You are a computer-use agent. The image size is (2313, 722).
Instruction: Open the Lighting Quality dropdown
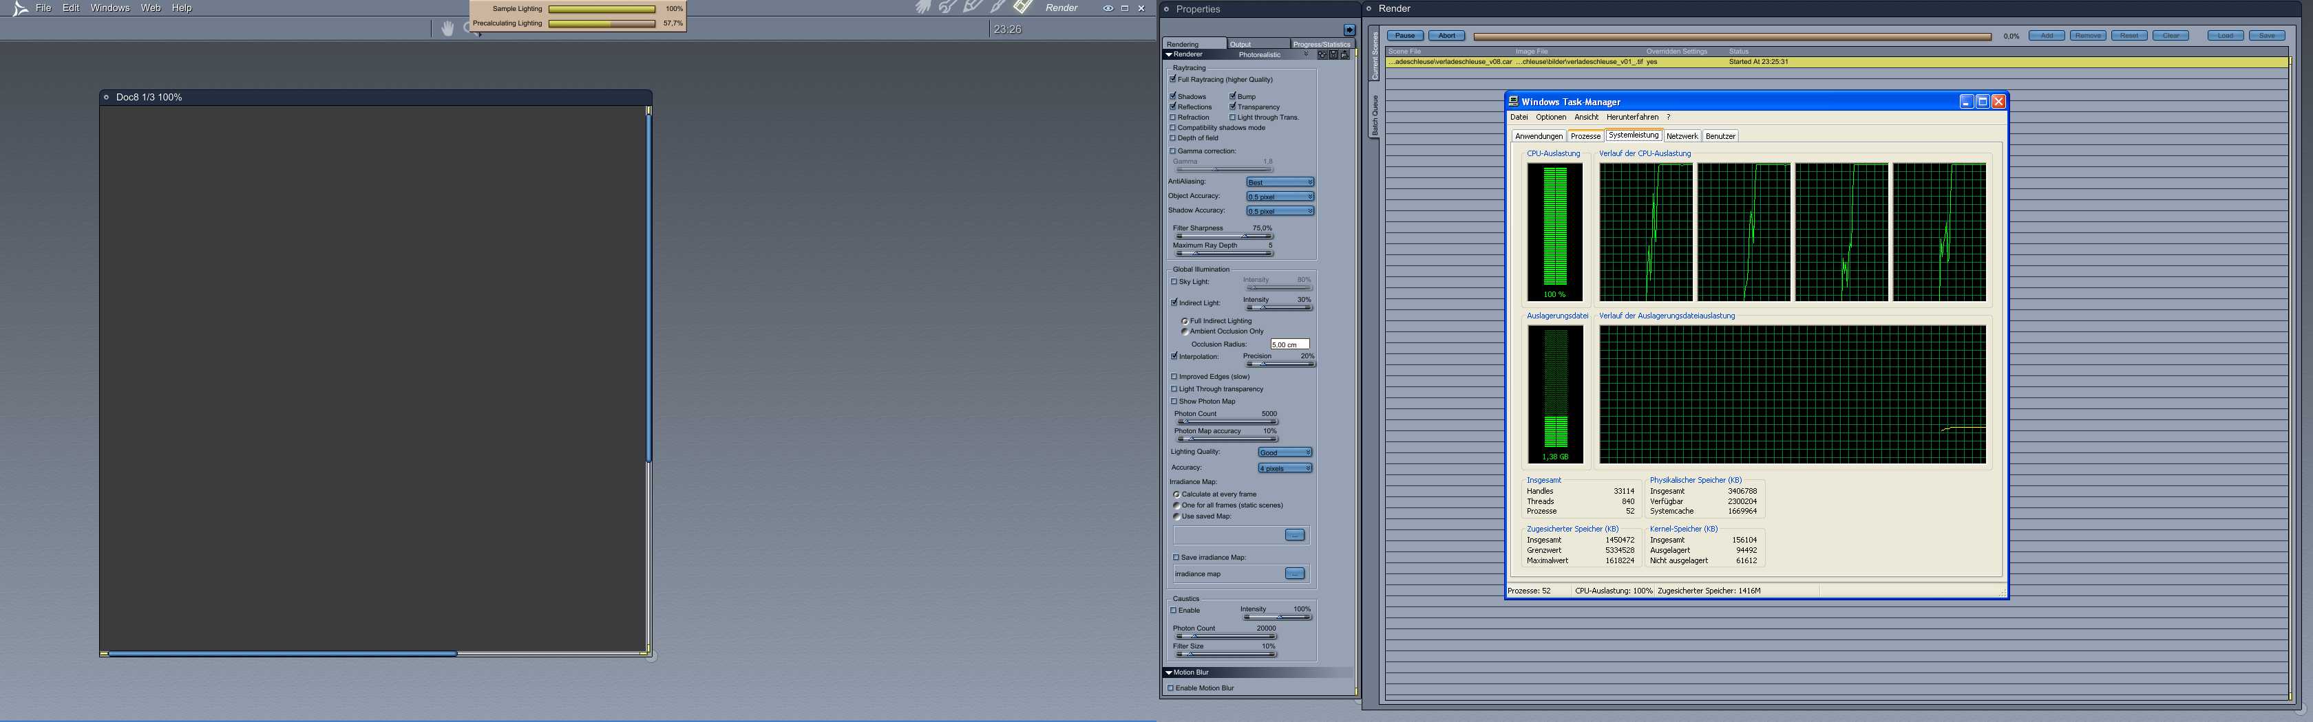(x=1285, y=452)
